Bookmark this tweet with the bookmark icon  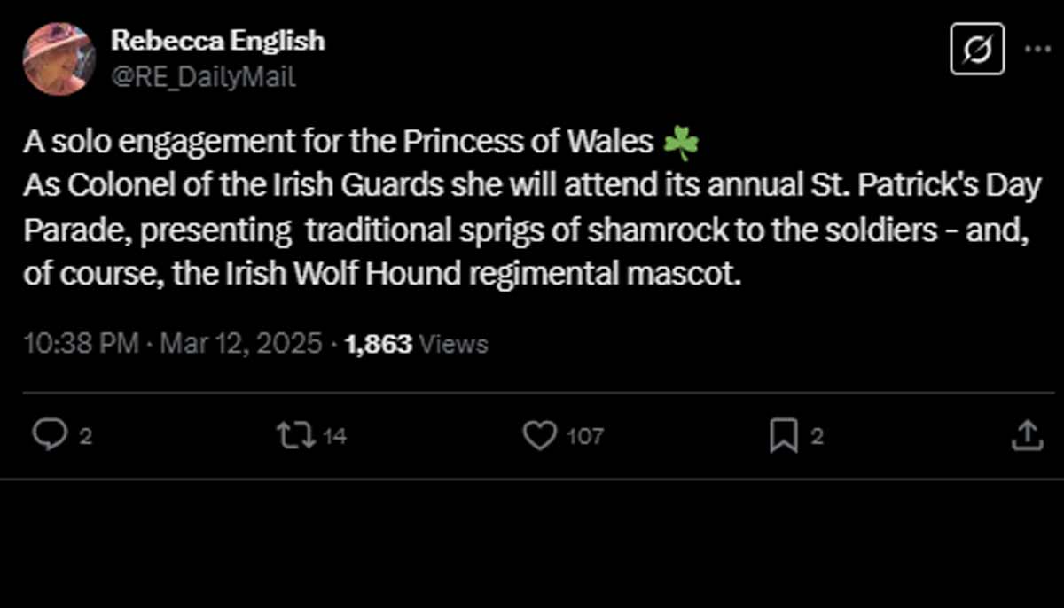(783, 435)
